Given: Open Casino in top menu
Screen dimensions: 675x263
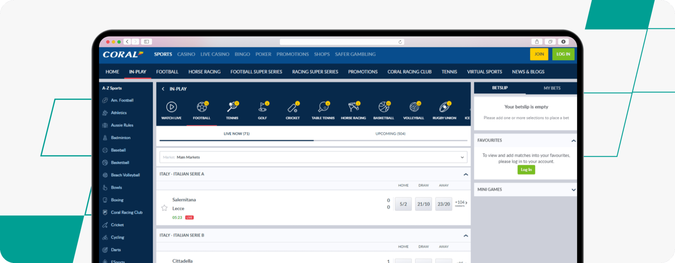Looking at the screenshot, I should pos(186,54).
